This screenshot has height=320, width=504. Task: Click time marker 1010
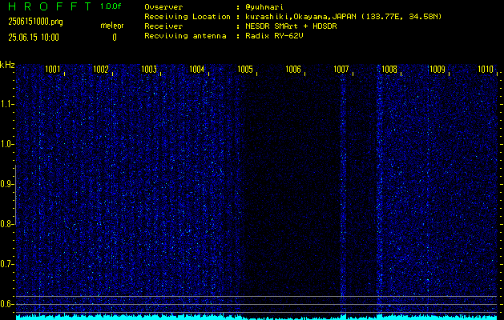point(486,69)
